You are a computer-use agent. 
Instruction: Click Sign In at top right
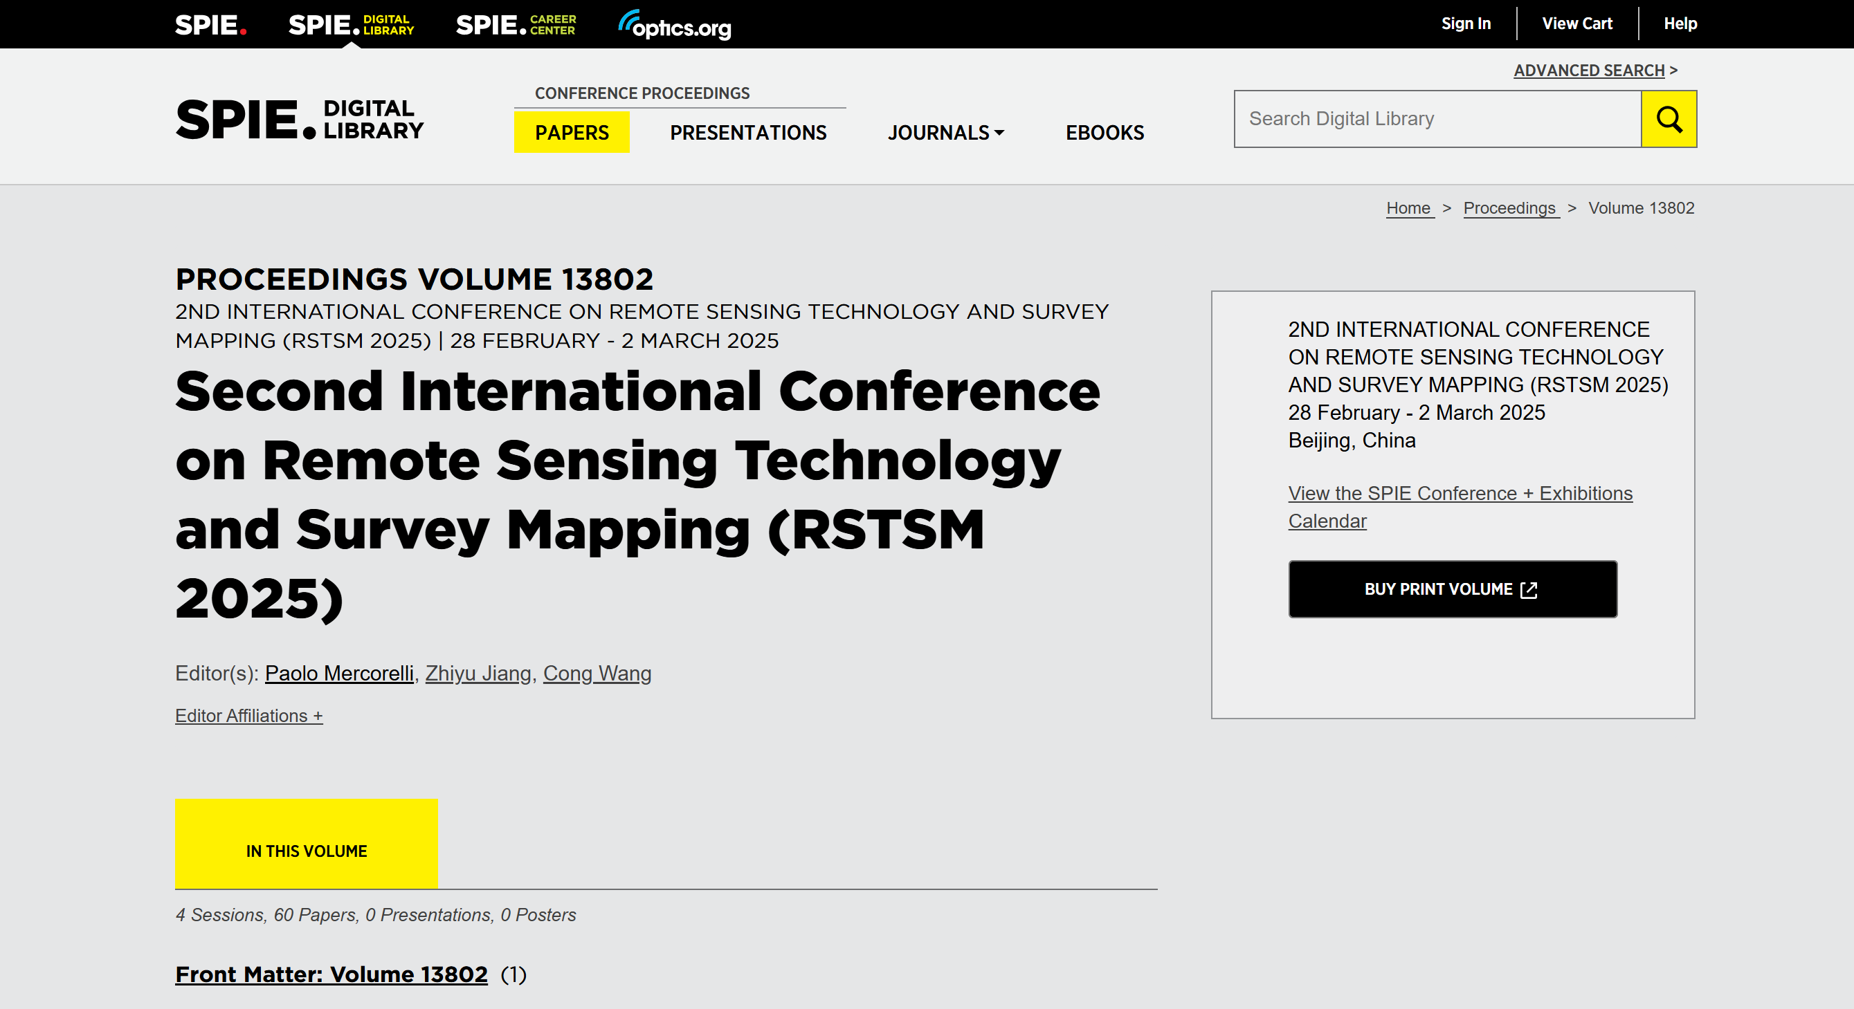tap(1465, 24)
